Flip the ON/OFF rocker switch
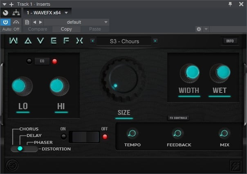 (x=84, y=137)
